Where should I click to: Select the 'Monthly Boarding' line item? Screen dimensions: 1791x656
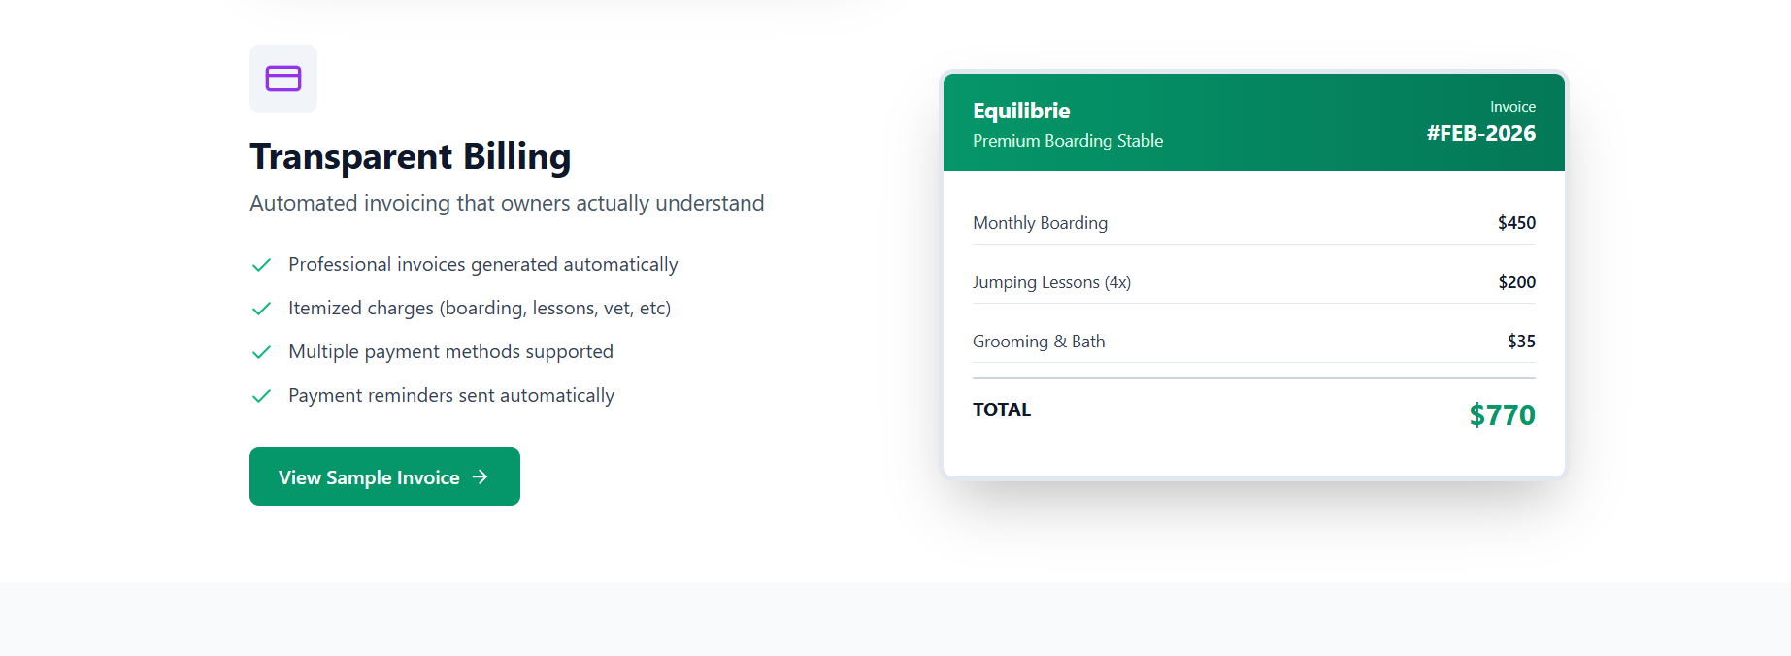click(1040, 222)
